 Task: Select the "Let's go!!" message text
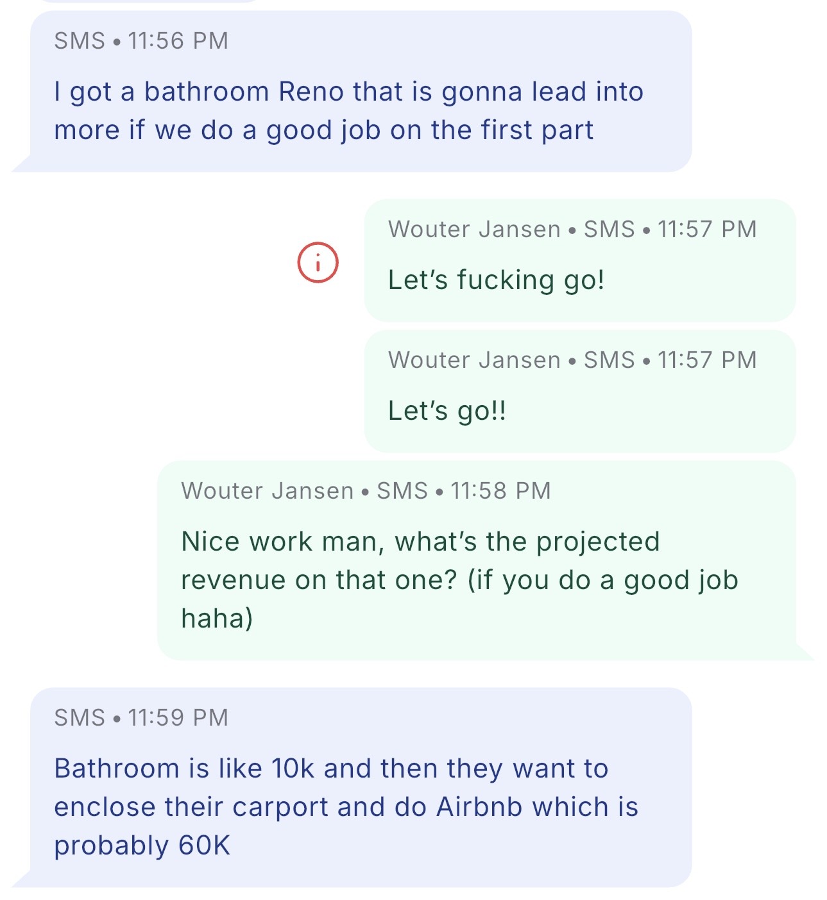(x=447, y=411)
